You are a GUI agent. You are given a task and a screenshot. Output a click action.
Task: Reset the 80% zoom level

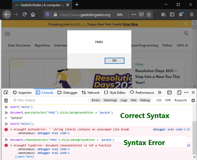tap(120, 15)
